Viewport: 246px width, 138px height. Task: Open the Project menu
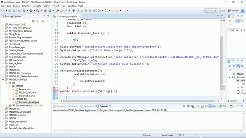(x=56, y=6)
